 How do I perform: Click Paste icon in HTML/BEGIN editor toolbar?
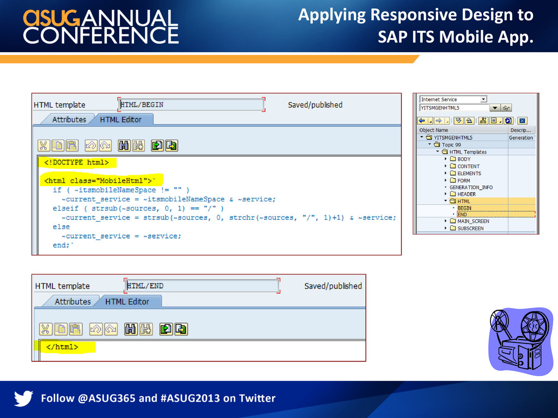point(72,146)
